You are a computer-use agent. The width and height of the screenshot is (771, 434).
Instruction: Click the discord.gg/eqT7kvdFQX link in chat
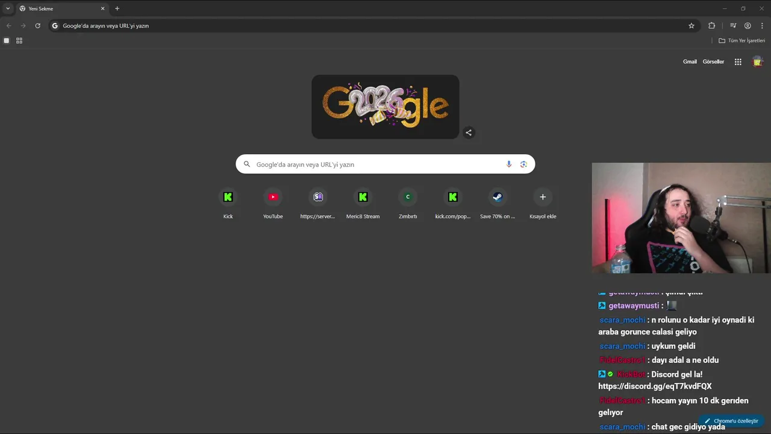(x=655, y=386)
